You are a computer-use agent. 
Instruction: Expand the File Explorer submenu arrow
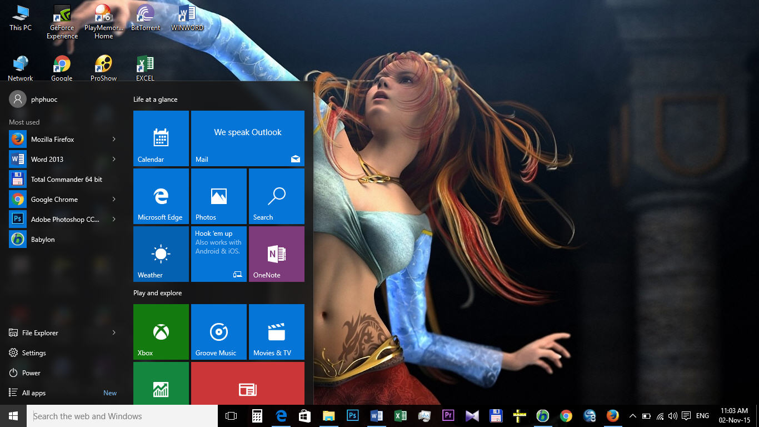[114, 332]
